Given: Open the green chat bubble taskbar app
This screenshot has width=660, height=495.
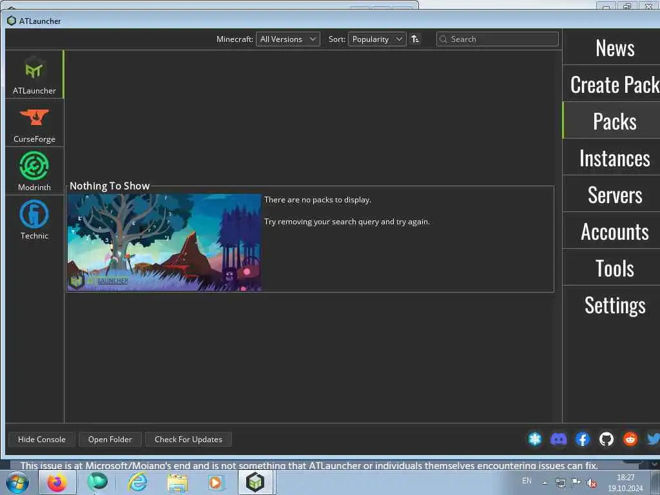Looking at the screenshot, I should click(x=97, y=482).
